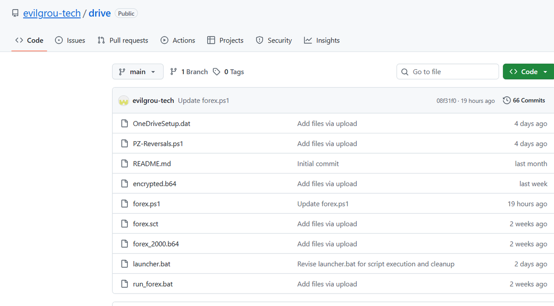554x306 pixels.
Task: Open the Pull requests tab
Action: pyautogui.click(x=123, y=40)
